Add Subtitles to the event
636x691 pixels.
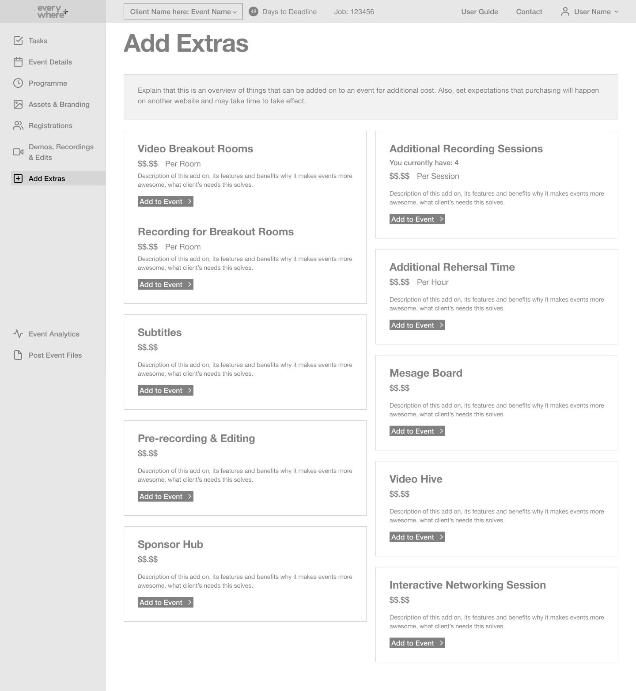coord(166,390)
